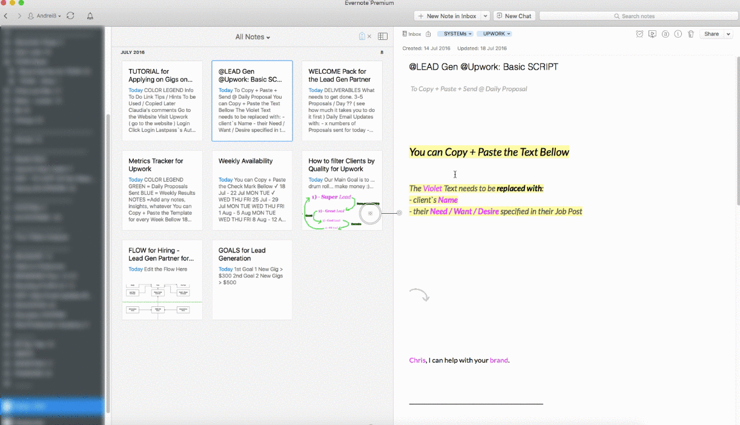The height and width of the screenshot is (425, 740).
Task: Click the sidebar scrollbar
Action: click(108, 263)
